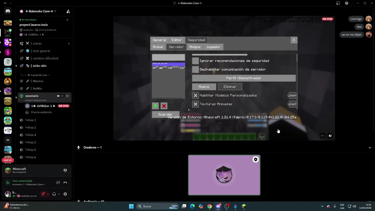375x211 pixels.
Task: Dismiss the En Vivo Ahora banner
Action: coord(67,20)
